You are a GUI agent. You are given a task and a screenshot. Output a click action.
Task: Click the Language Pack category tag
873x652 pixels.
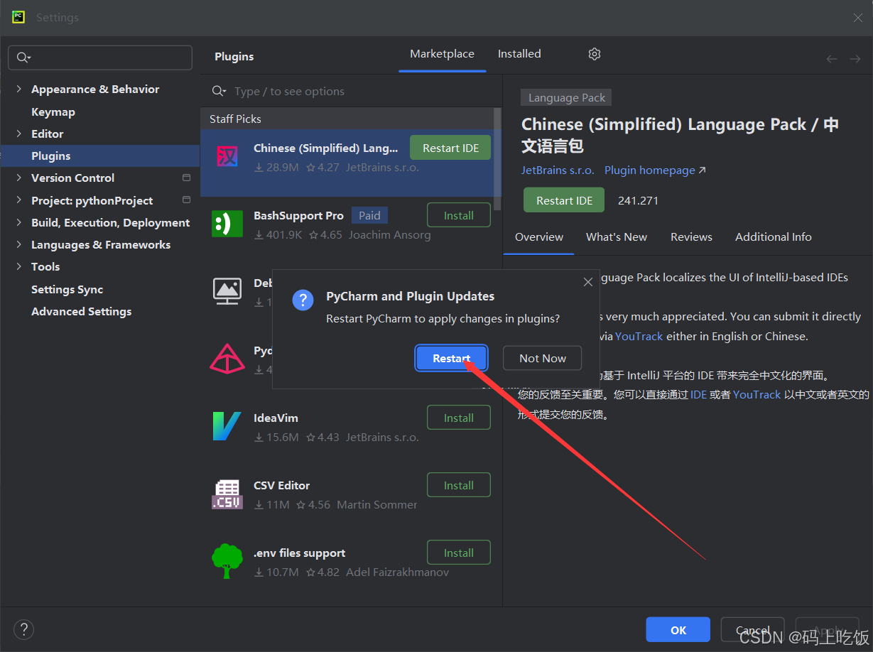coord(567,98)
